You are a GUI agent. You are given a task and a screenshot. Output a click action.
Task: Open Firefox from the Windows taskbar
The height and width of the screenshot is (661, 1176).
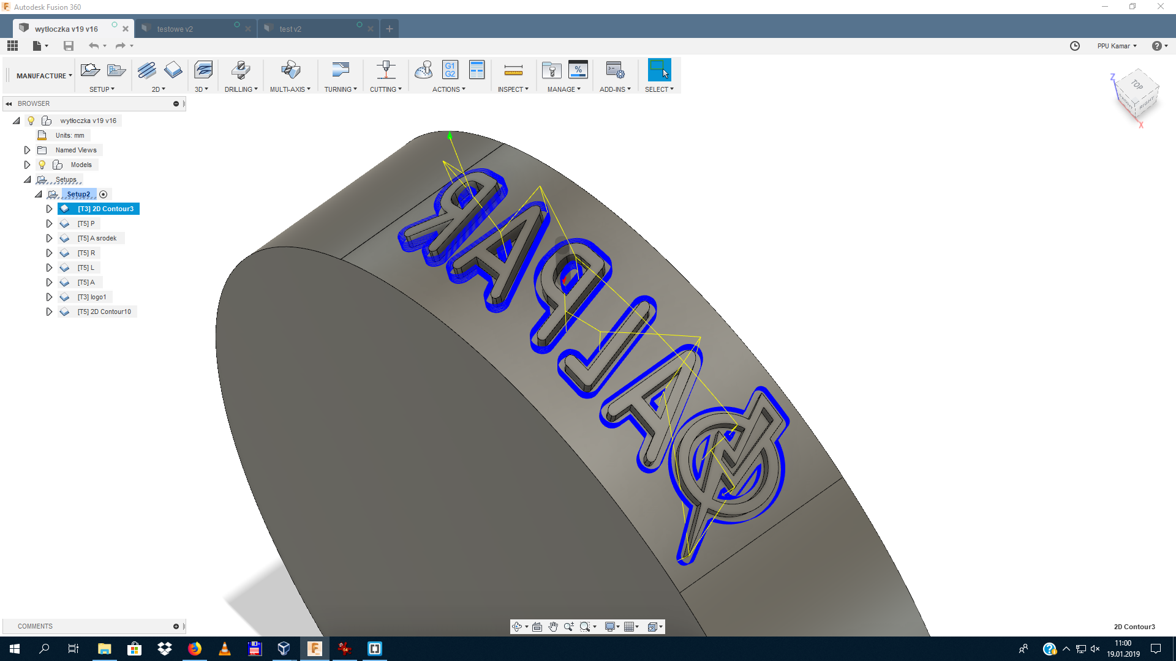[195, 649]
